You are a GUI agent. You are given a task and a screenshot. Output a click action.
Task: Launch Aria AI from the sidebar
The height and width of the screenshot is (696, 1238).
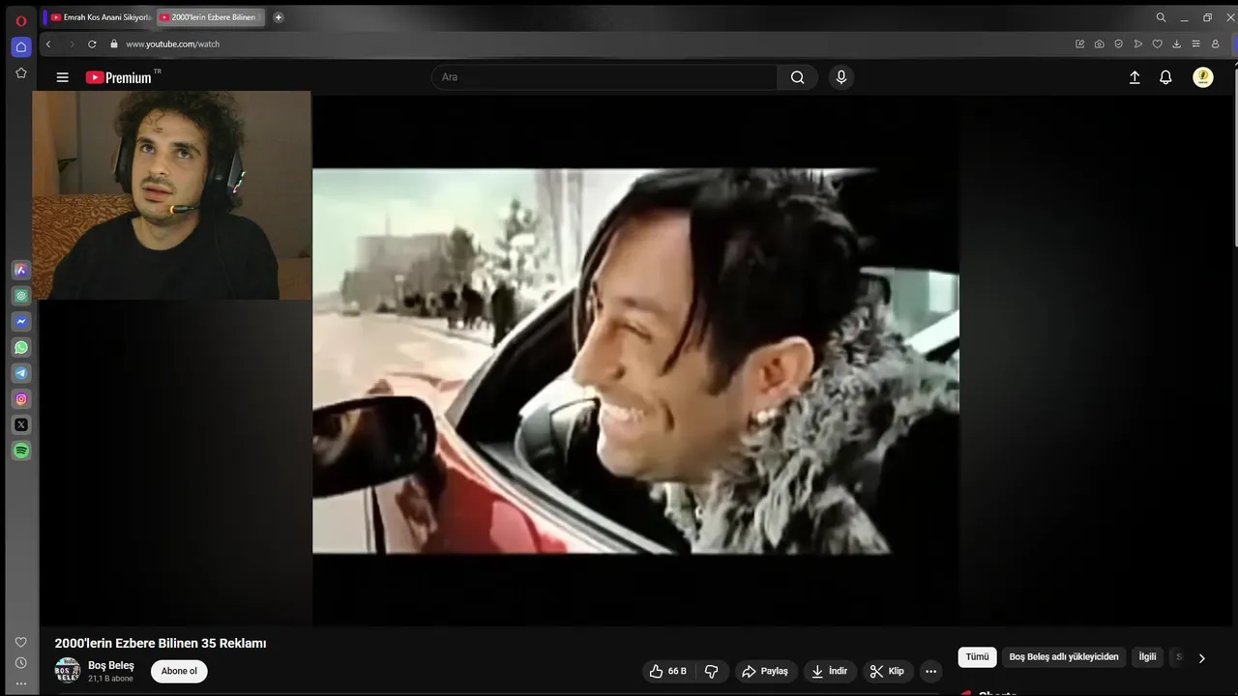(21, 270)
